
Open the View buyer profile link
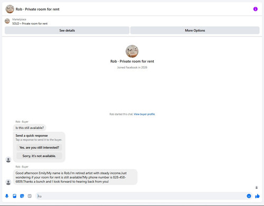point(144,114)
